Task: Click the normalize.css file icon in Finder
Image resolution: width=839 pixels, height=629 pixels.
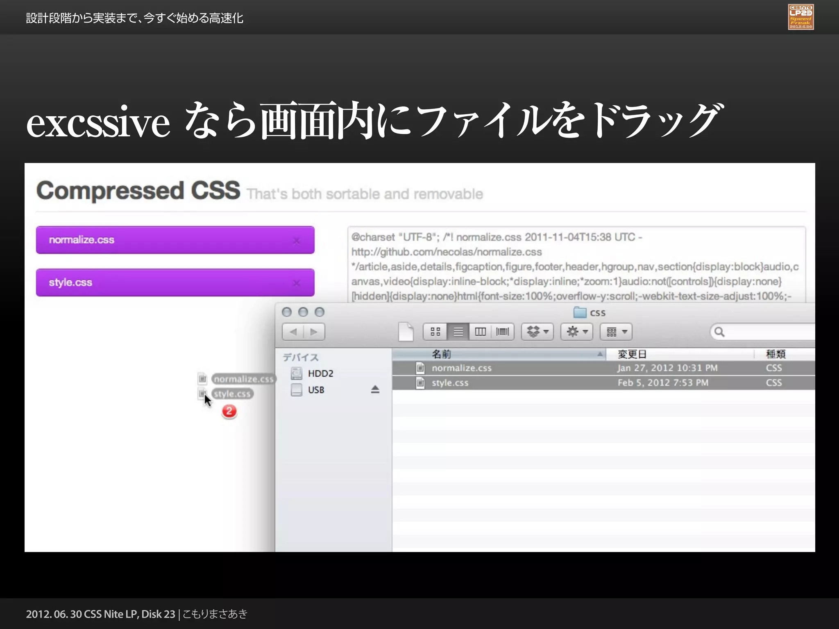Action: tap(420, 368)
